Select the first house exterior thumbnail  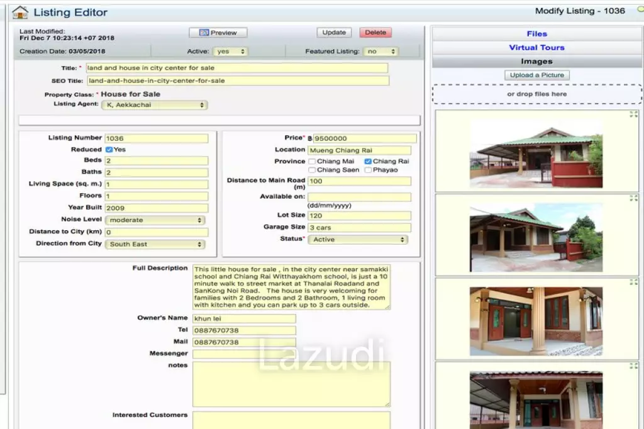click(x=536, y=153)
